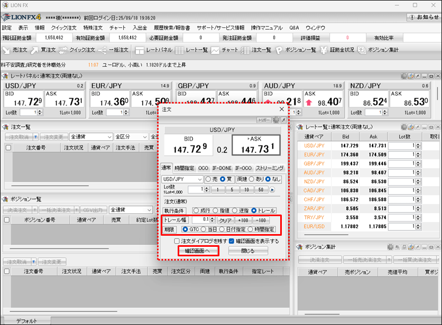Open the 入出金 menu

click(140, 27)
